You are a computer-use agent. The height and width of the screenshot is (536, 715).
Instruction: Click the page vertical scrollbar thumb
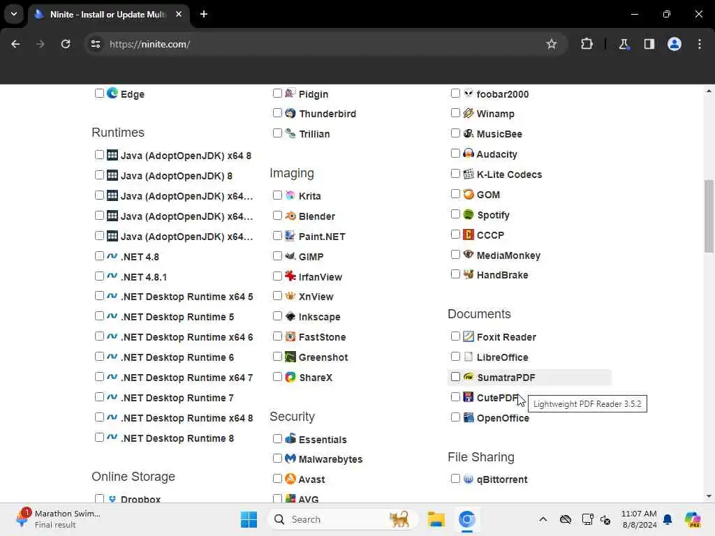coord(709,216)
